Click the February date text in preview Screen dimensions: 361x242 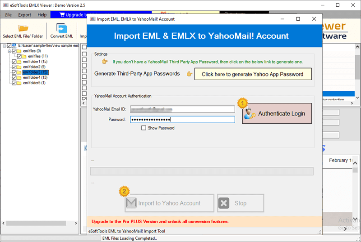pos(340,160)
